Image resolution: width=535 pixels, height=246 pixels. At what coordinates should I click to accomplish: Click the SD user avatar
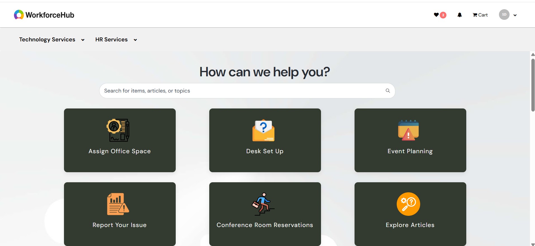pos(504,15)
